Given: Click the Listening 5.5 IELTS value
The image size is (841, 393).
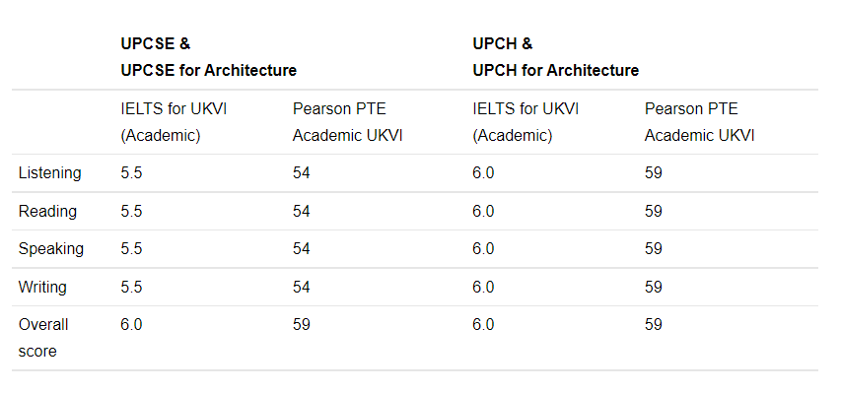Looking at the screenshot, I should (131, 173).
